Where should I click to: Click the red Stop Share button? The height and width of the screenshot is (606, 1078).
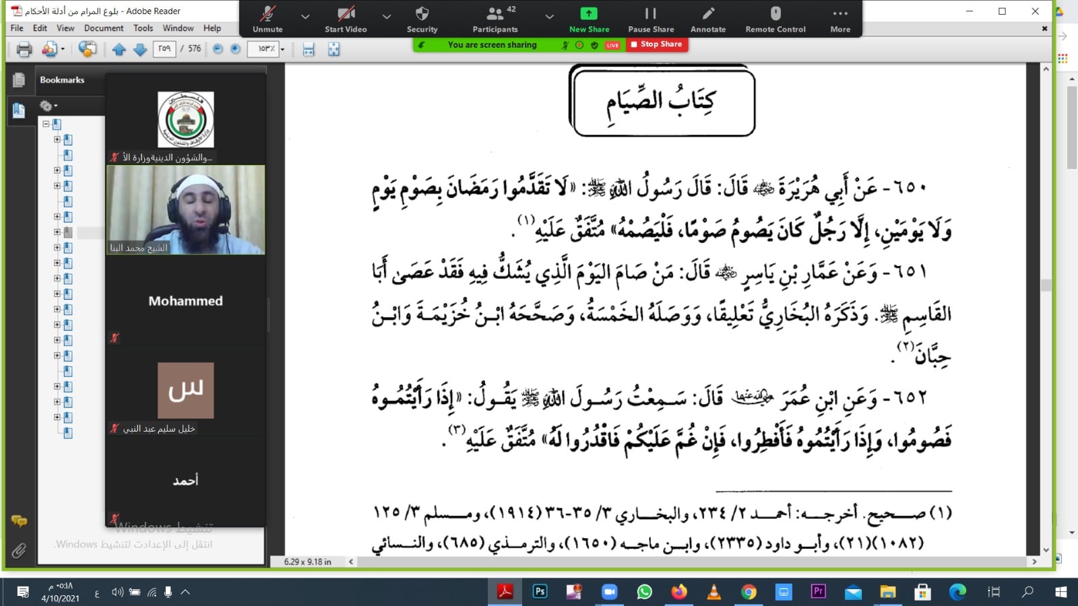657,44
